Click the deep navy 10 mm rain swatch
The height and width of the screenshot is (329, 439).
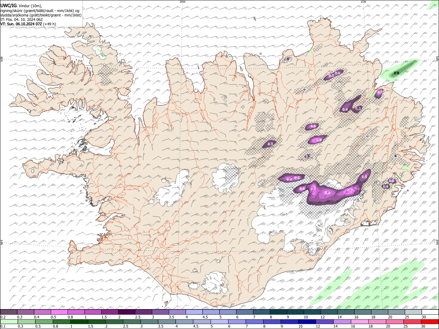pyautogui.click(x=307, y=321)
